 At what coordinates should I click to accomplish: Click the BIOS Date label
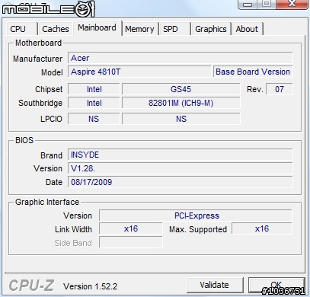tap(54, 182)
